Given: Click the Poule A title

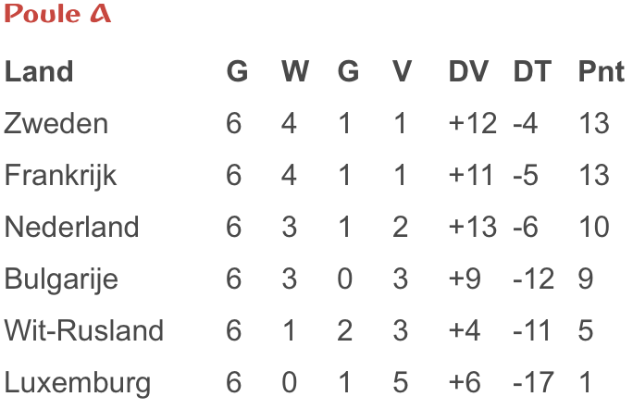Looking at the screenshot, I should pyautogui.click(x=57, y=15).
